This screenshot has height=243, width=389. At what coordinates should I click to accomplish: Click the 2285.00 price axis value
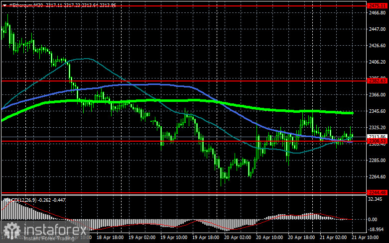[377, 161]
